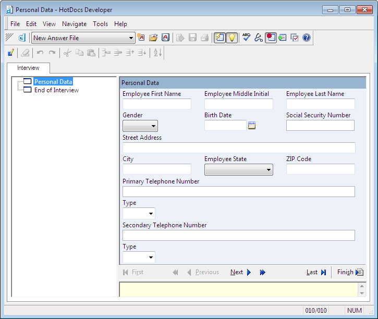Click the copy icon
Screen dimensions: 378x319
click(x=79, y=53)
